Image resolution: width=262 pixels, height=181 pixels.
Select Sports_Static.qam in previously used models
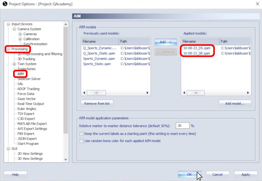[97, 64]
